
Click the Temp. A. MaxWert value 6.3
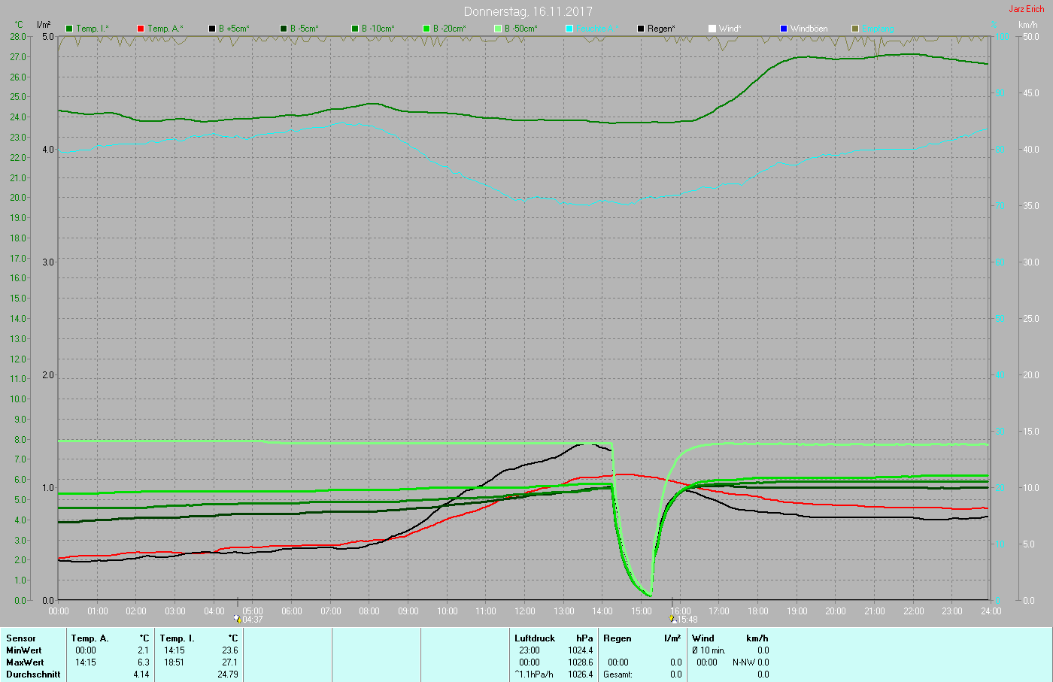[143, 662]
